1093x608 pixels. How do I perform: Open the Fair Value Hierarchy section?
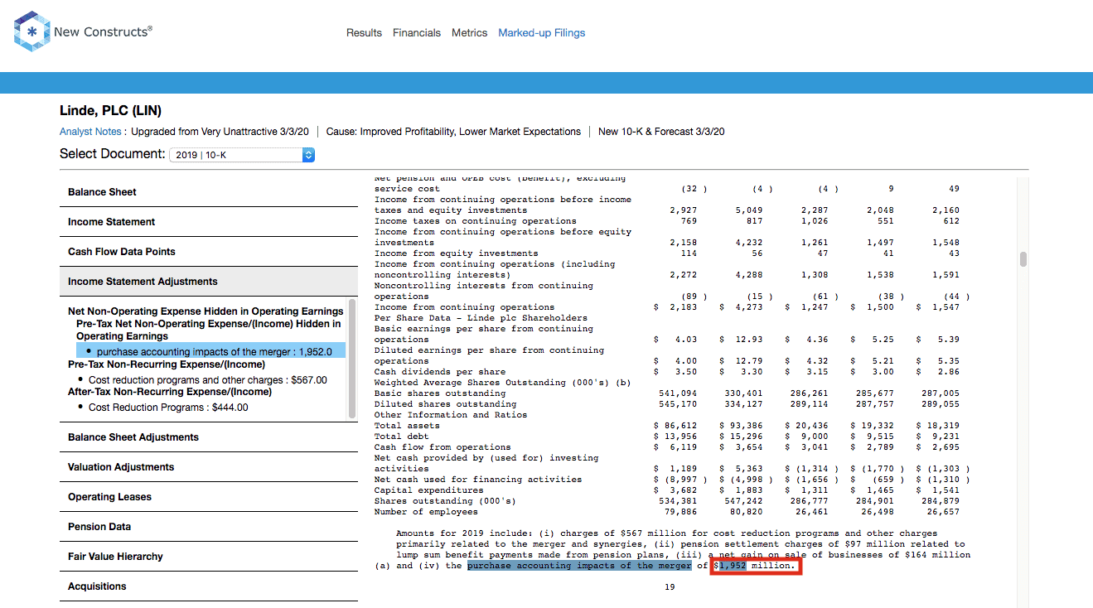[209, 557]
